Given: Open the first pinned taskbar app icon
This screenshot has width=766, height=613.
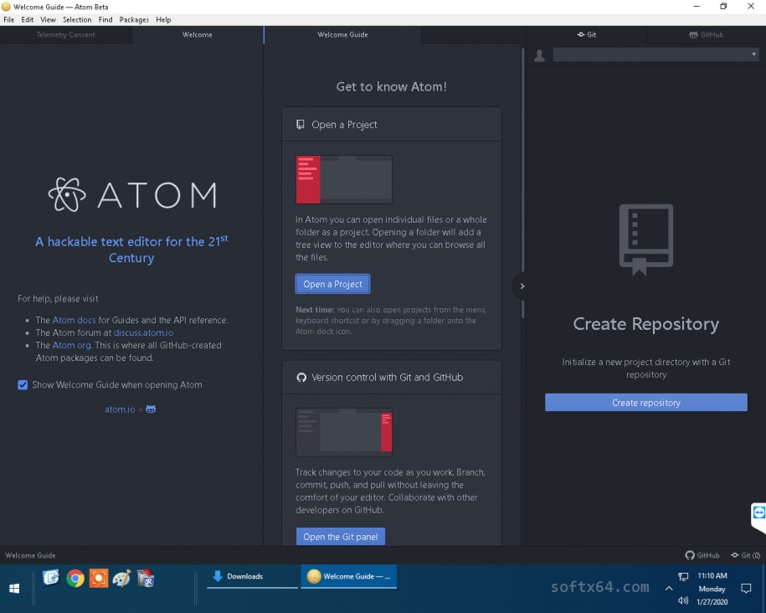Looking at the screenshot, I should click(51, 578).
